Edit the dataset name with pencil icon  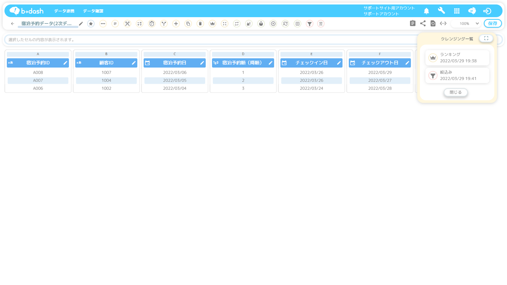(x=81, y=24)
